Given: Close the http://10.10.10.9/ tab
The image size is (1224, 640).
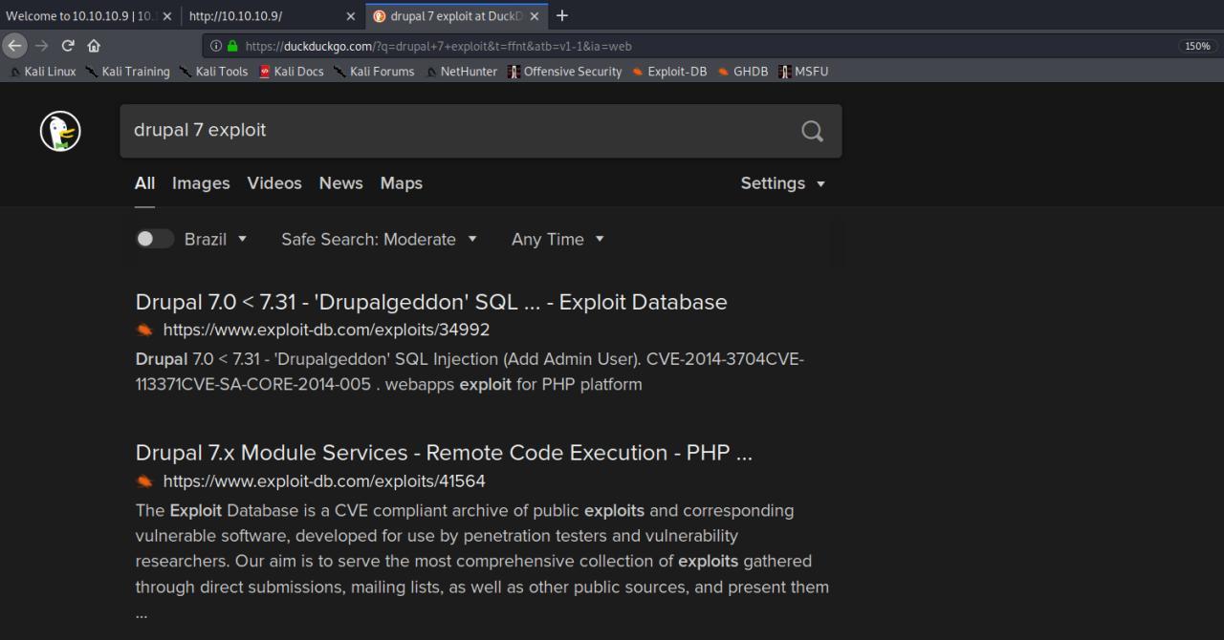Looking at the screenshot, I should pos(350,16).
